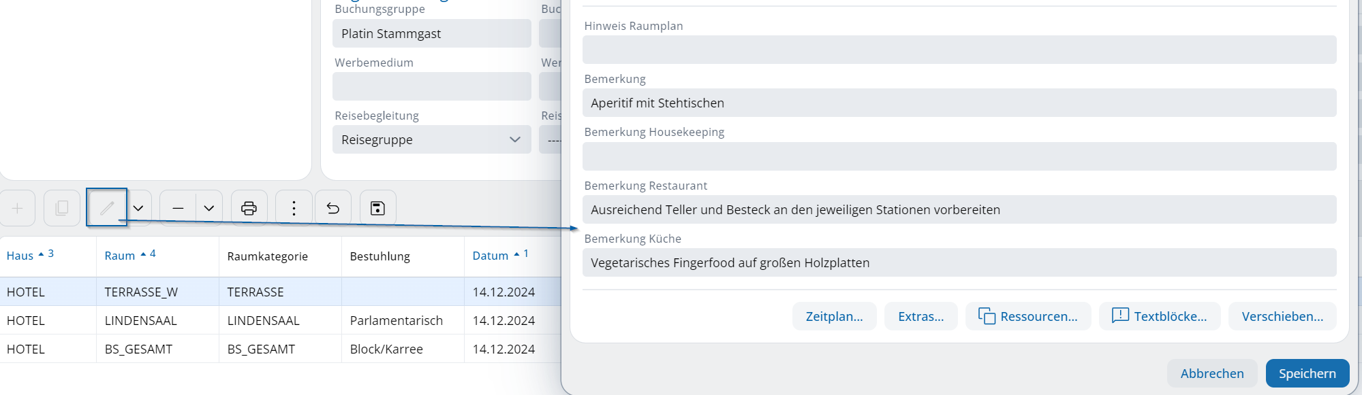Click the plus icon to add a room
Viewport: 1362px width, 395px height.
18,208
